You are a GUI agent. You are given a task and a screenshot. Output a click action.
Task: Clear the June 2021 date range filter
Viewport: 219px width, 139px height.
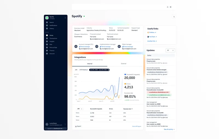[x=108, y=70]
